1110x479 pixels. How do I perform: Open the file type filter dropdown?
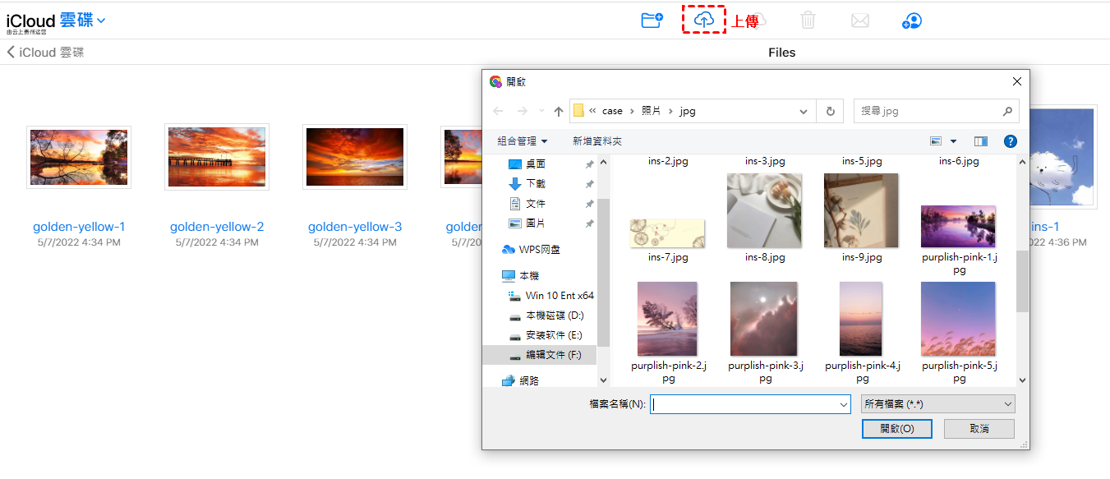coord(937,404)
